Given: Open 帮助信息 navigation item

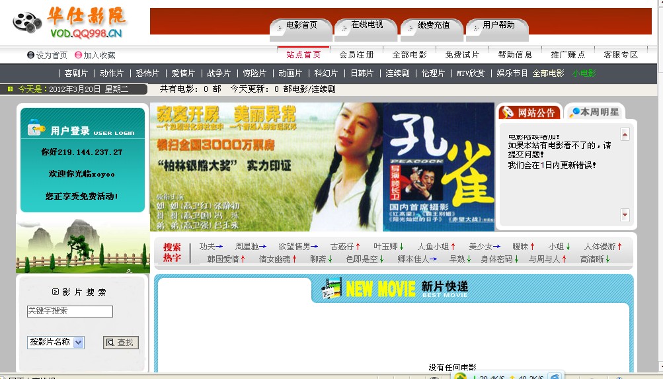Looking at the screenshot, I should 515,54.
